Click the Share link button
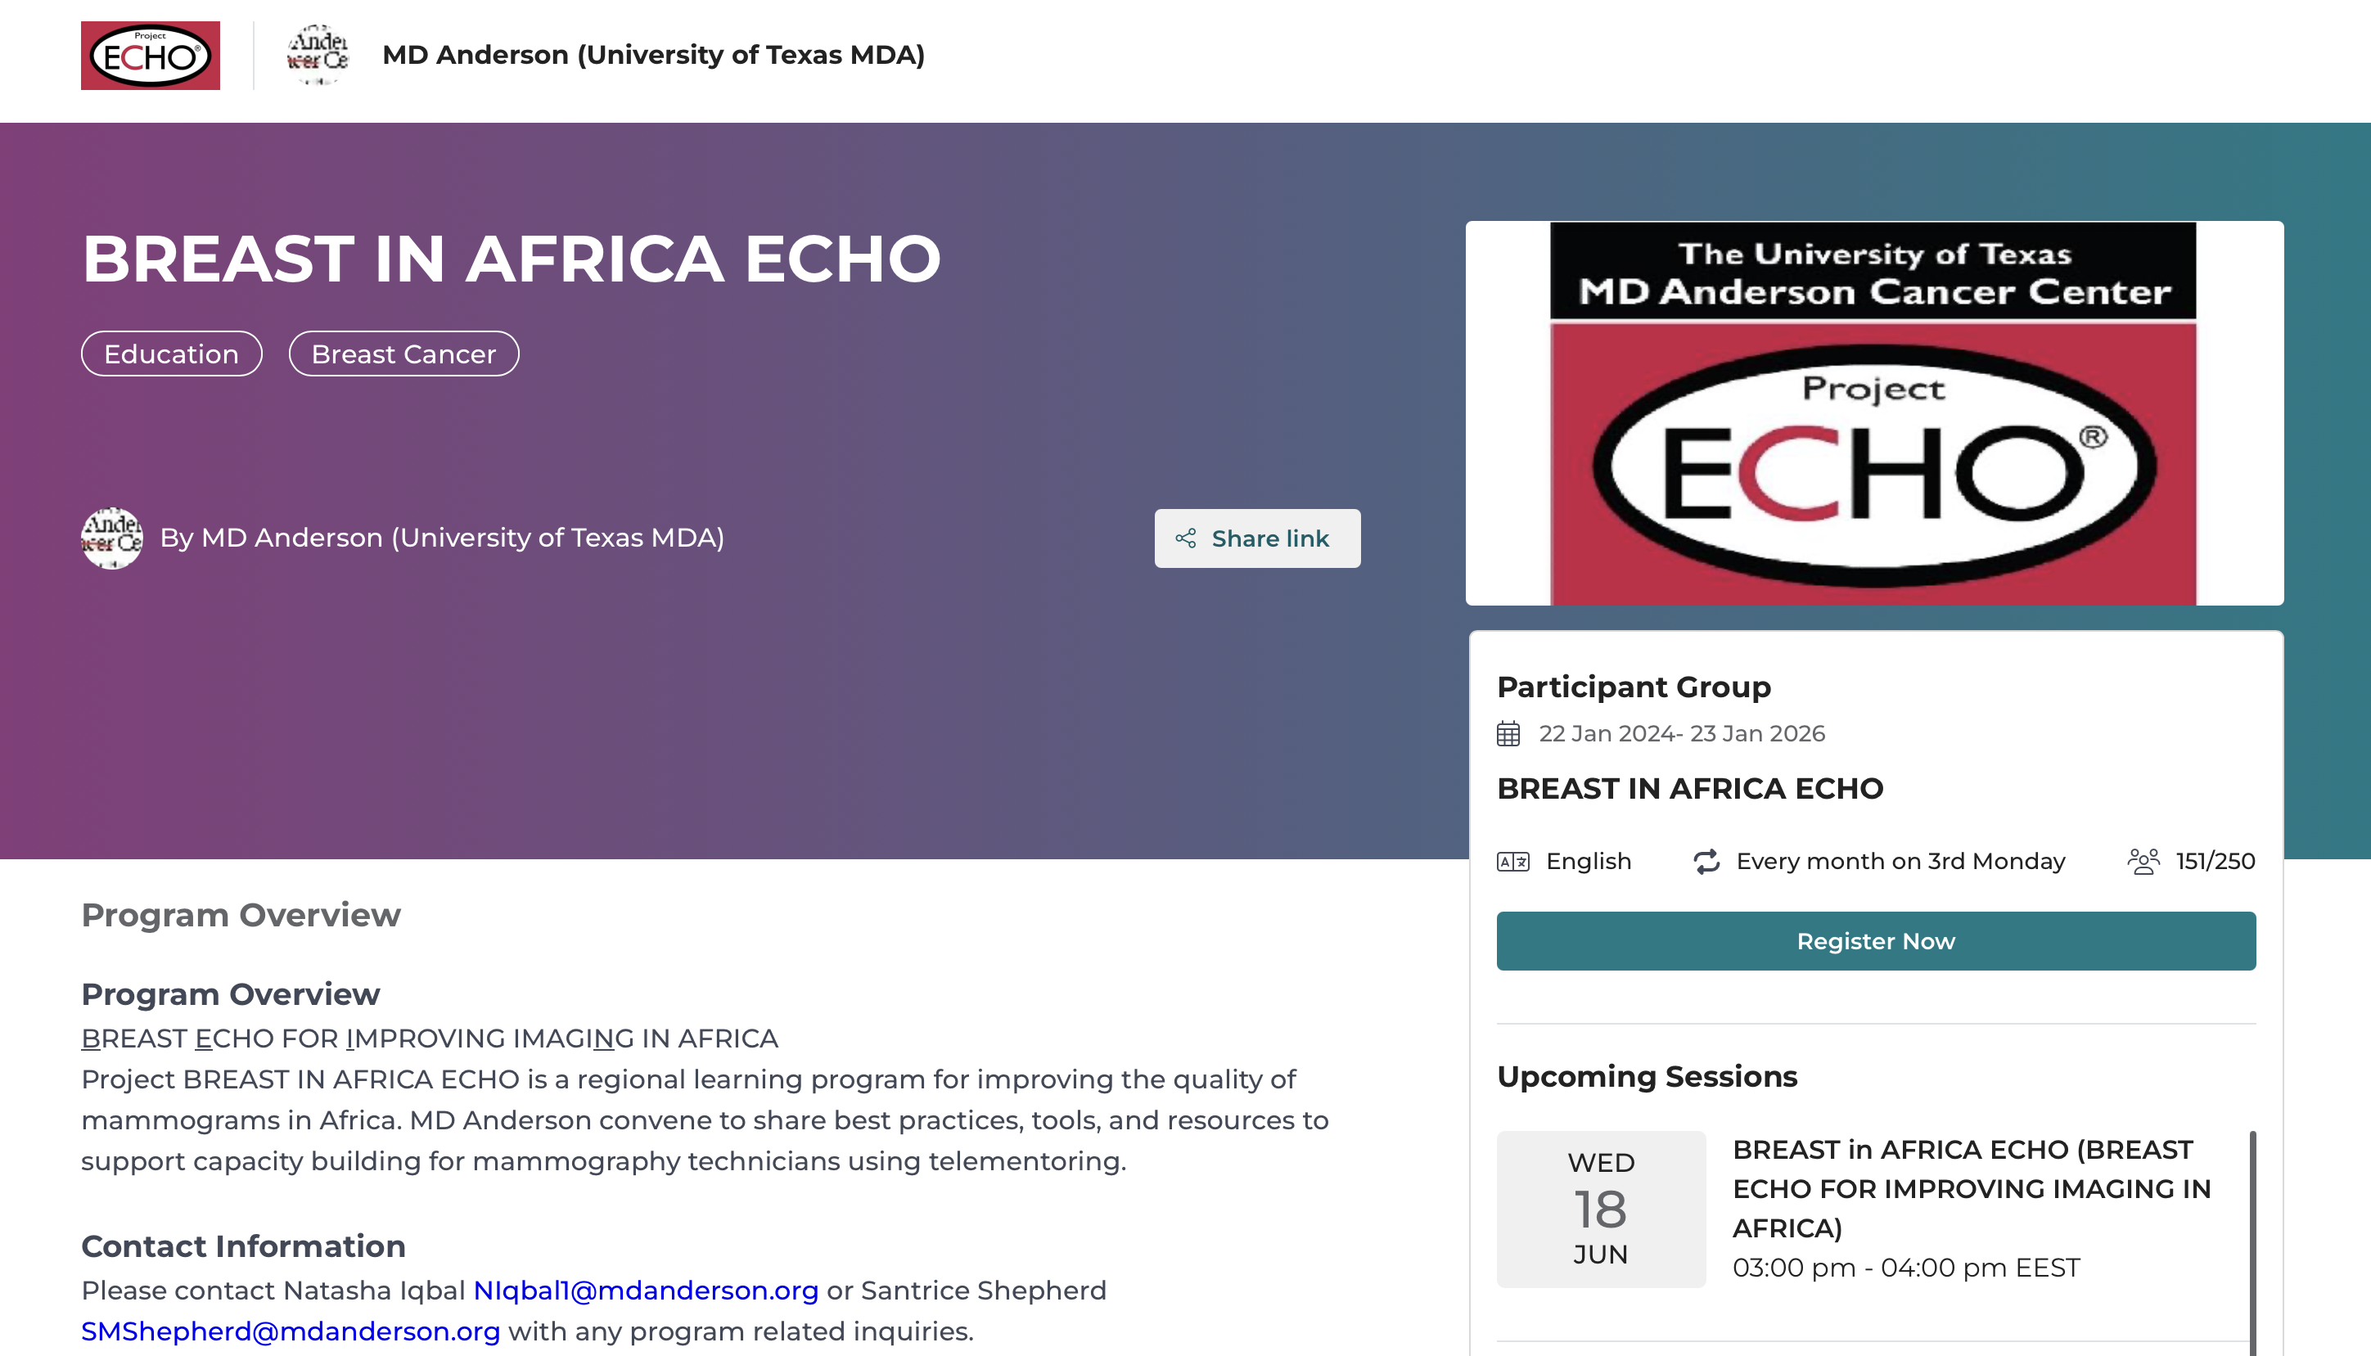Viewport: 2371px width, 1356px height. 1256,538
